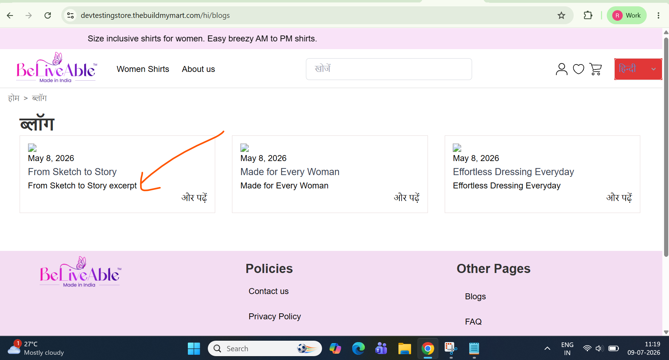Image resolution: width=669 pixels, height=360 pixels.
Task: Open Chrome three-dot menu
Action: click(x=658, y=15)
